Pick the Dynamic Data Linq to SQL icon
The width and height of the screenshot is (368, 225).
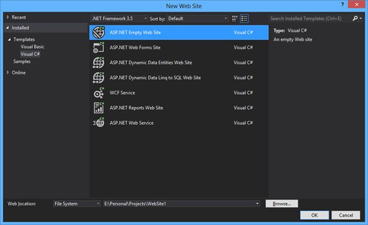(x=98, y=77)
